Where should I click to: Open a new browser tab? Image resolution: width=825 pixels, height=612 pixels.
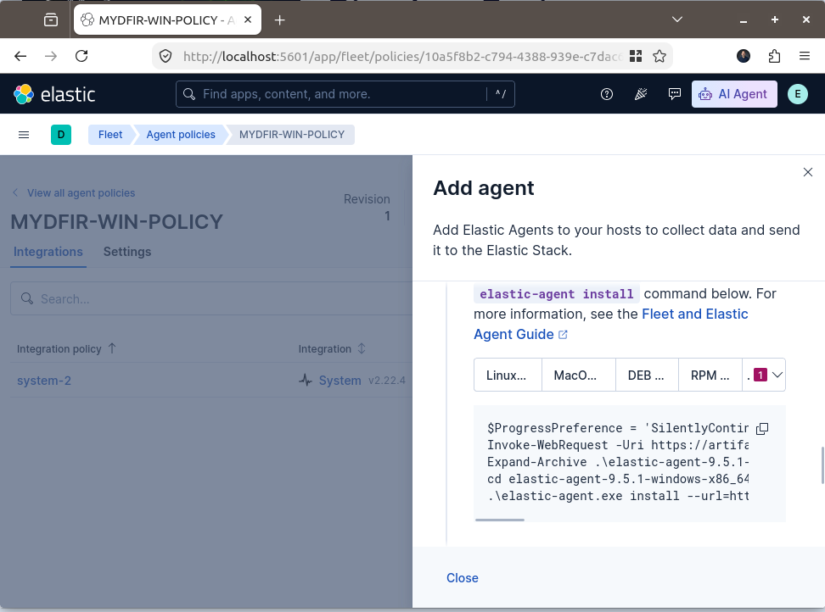[x=280, y=20]
